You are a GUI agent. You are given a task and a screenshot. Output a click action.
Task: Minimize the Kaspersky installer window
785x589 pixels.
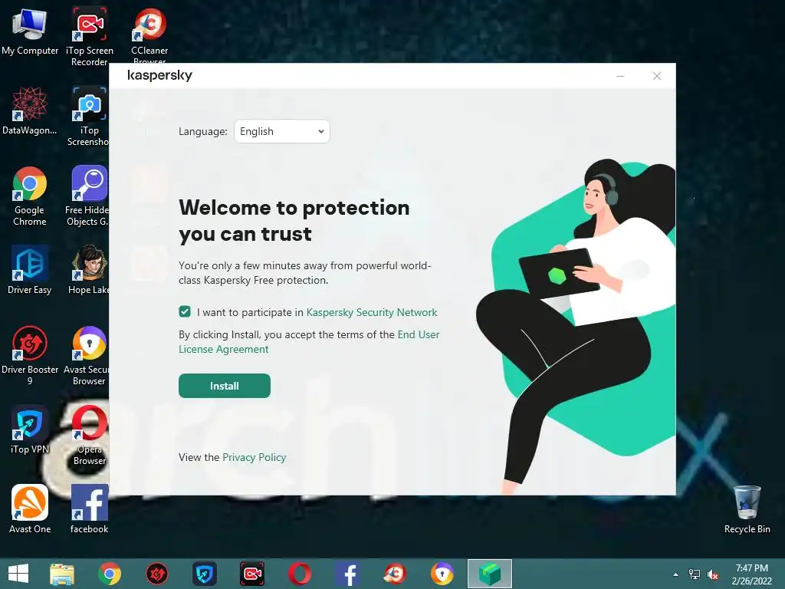click(x=619, y=76)
